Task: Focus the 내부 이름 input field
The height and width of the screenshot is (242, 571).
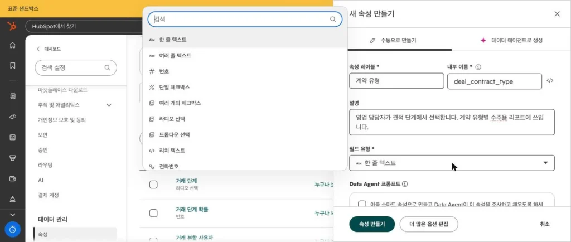Action: (x=495, y=81)
